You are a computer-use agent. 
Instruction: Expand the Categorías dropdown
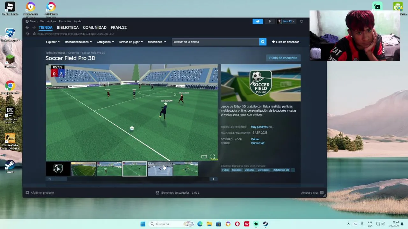click(x=105, y=42)
